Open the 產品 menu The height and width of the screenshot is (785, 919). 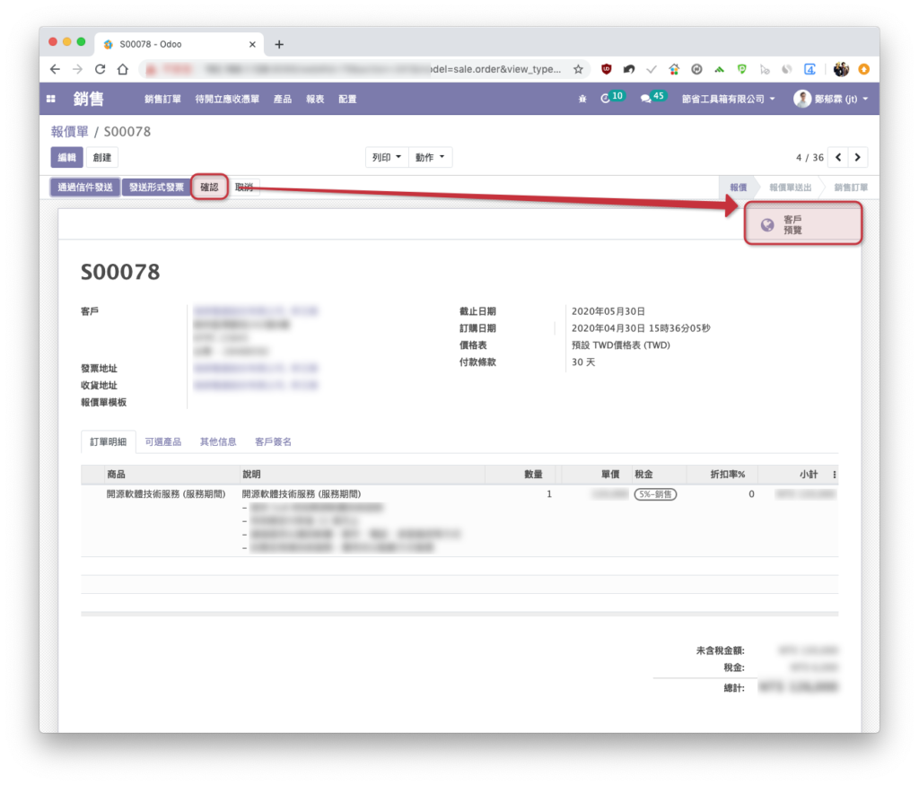tap(283, 99)
